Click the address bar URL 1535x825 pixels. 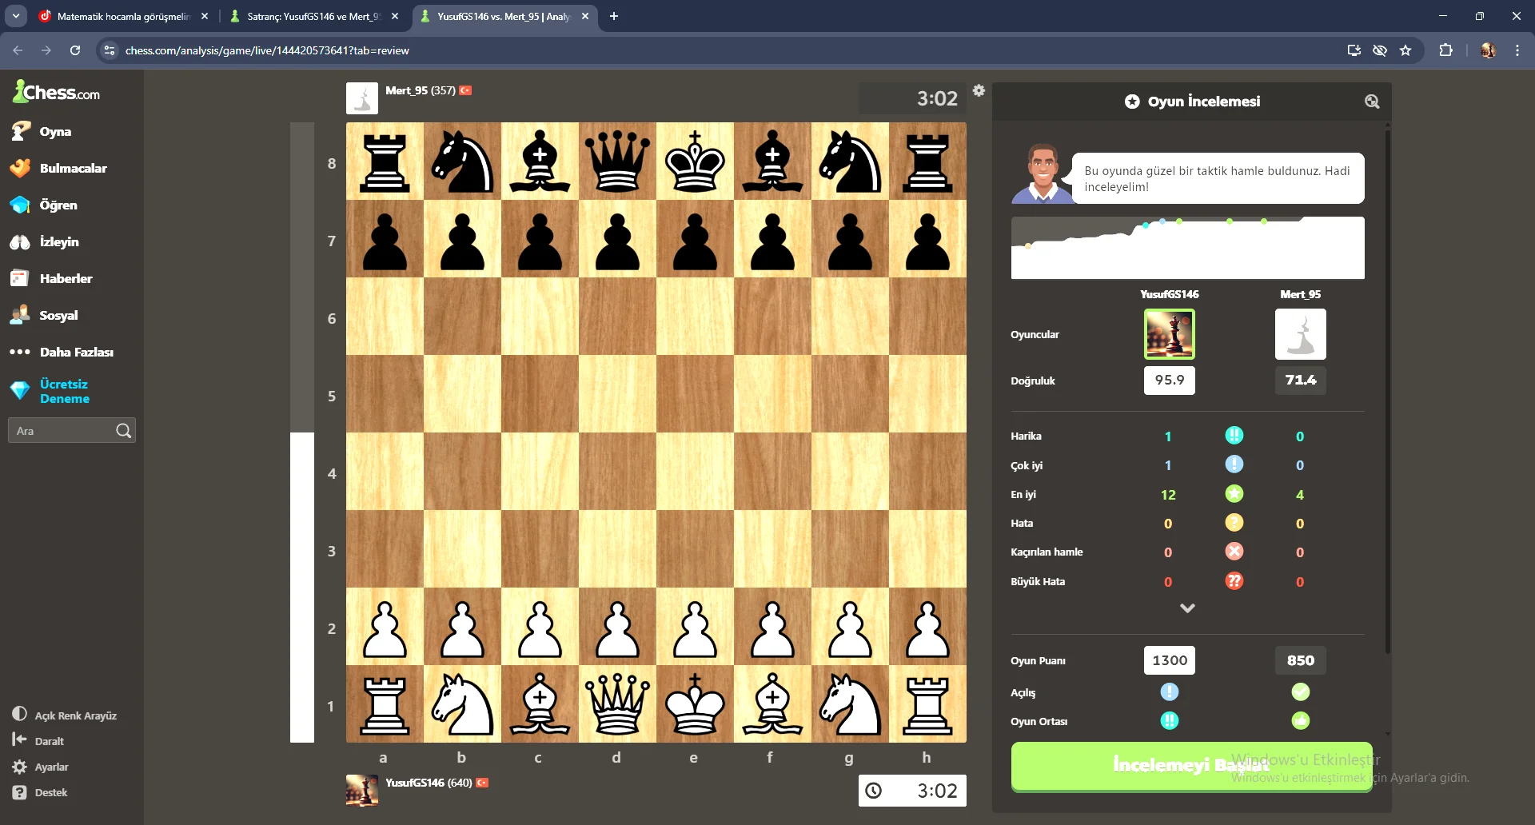[267, 50]
